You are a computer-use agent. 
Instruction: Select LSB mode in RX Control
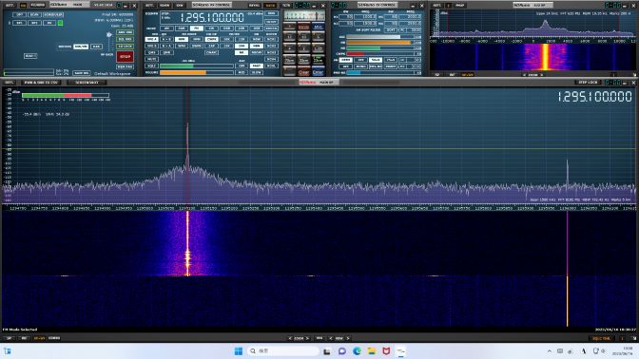[242, 28]
